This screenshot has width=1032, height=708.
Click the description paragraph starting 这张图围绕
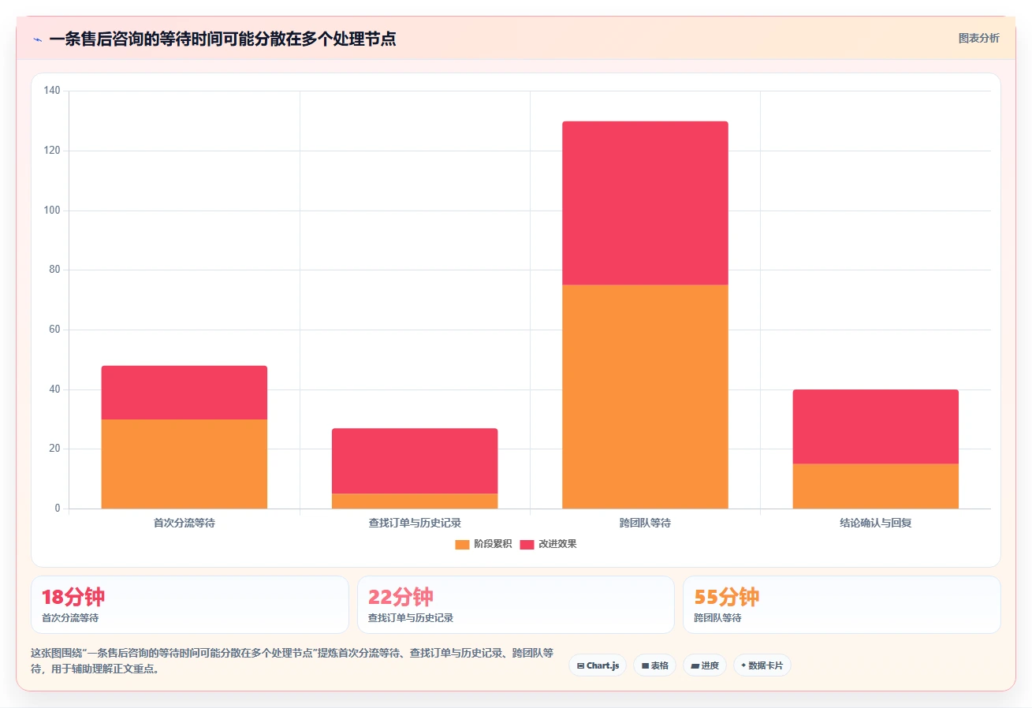tap(292, 661)
